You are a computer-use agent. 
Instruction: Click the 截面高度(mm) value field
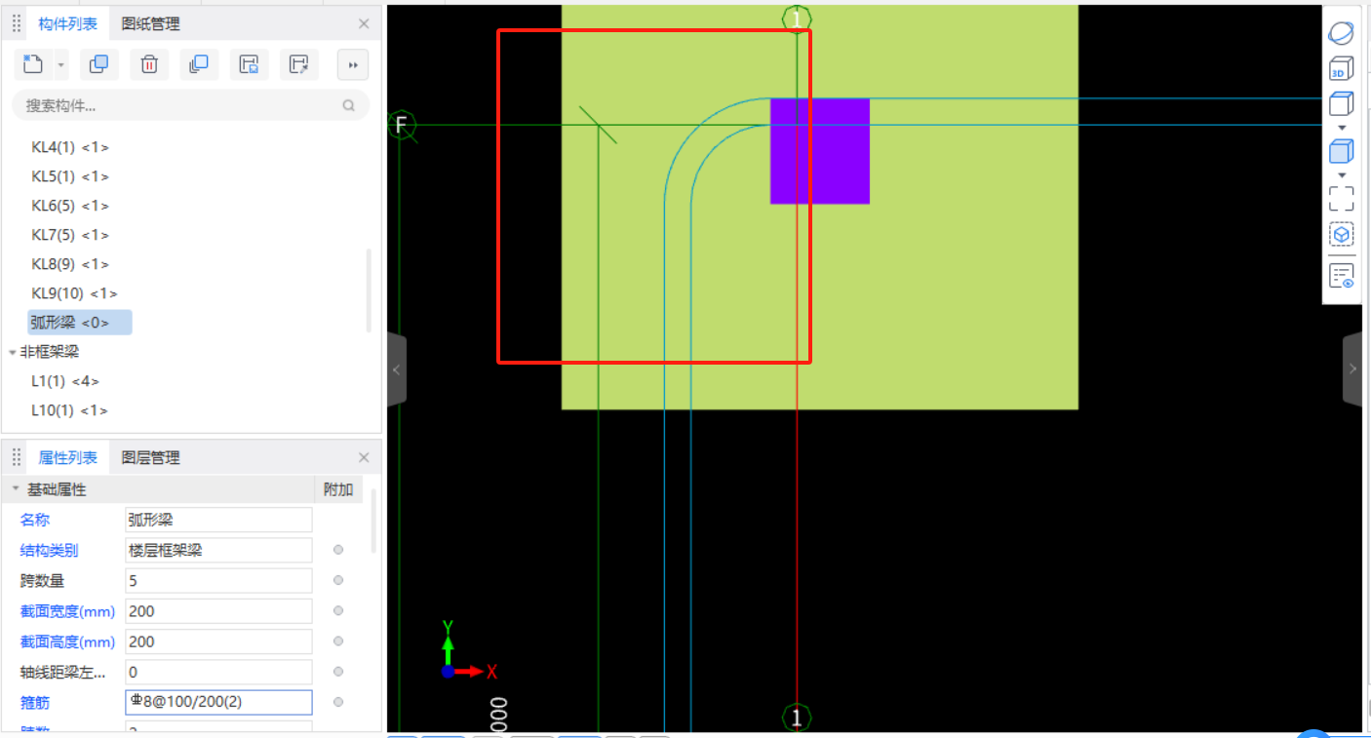point(218,641)
